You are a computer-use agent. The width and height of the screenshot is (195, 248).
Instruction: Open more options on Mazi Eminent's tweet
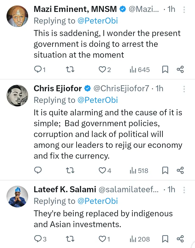click(x=184, y=10)
